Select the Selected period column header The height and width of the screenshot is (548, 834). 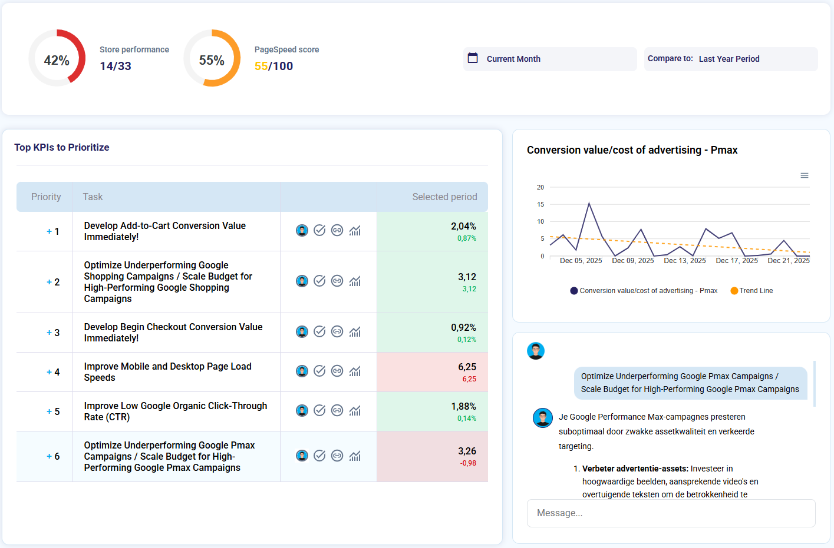click(445, 197)
